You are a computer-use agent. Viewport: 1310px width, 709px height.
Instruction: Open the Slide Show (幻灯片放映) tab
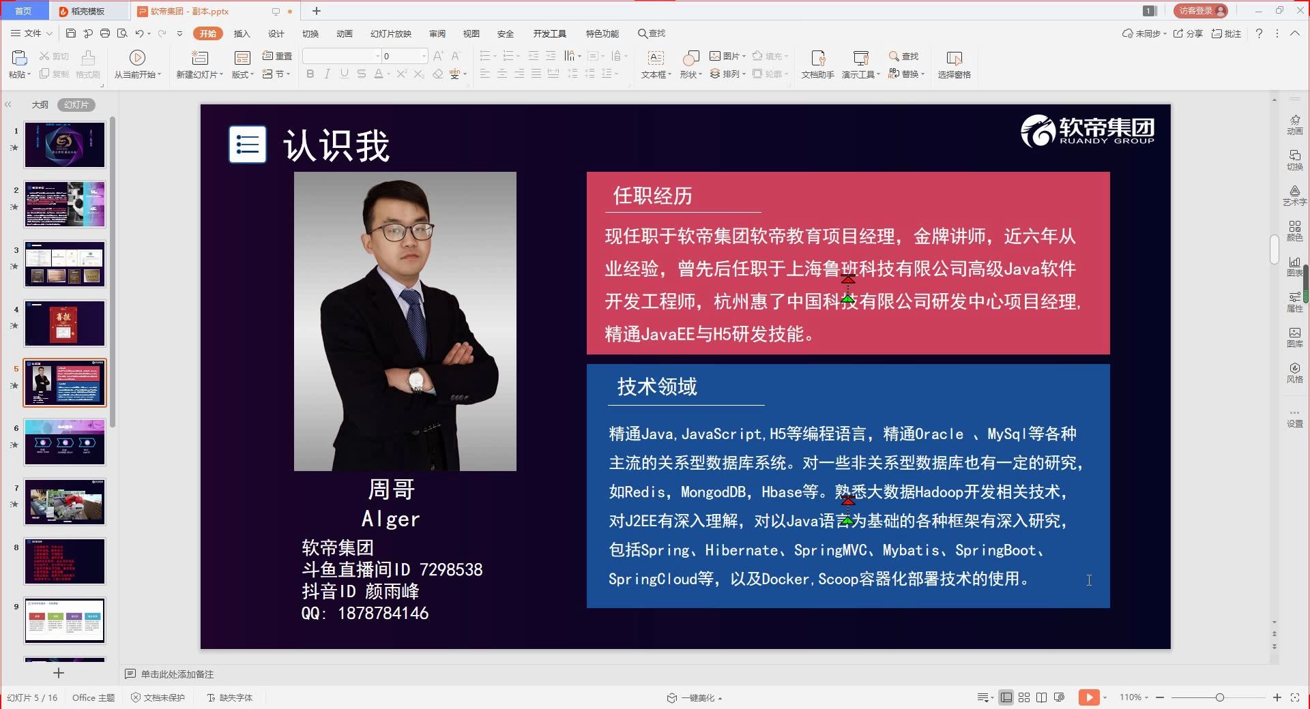tap(391, 33)
